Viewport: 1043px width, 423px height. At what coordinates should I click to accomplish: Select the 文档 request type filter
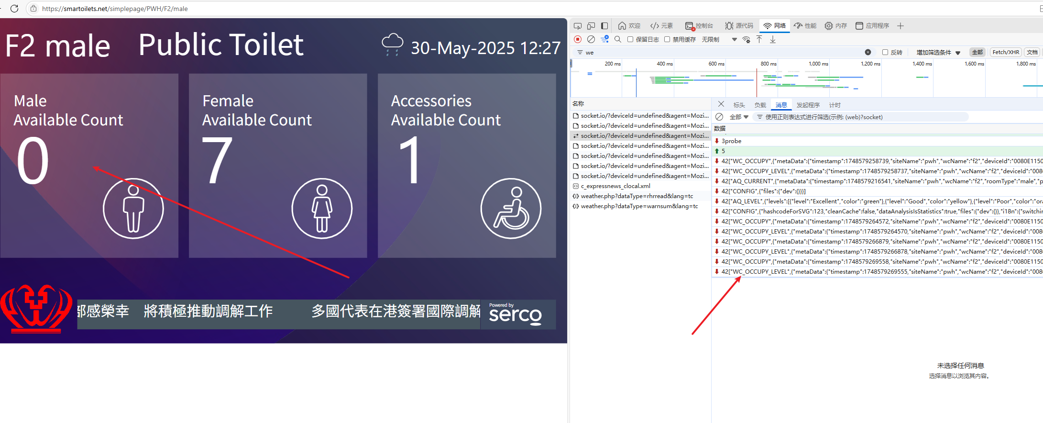pos(1032,52)
